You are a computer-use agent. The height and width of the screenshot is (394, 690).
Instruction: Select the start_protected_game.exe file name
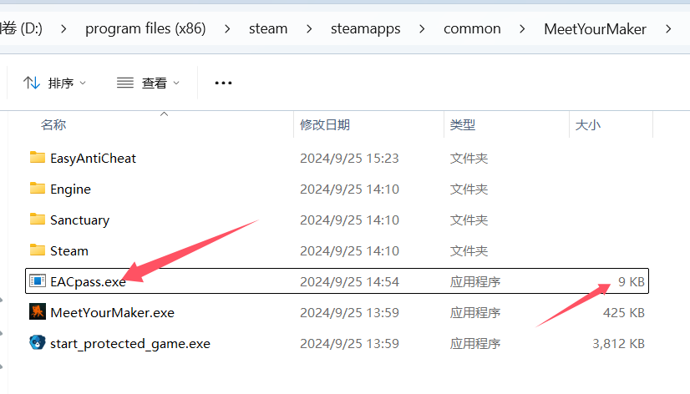point(130,343)
